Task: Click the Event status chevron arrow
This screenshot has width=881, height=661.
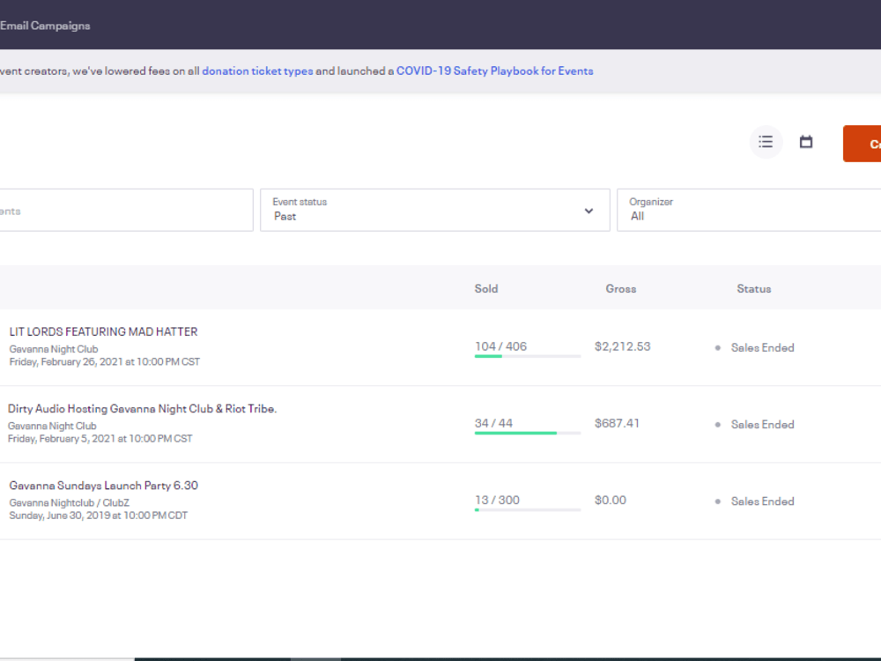Action: (x=589, y=211)
